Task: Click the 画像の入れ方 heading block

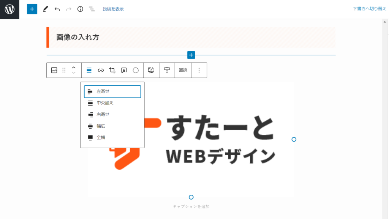Action: (191, 37)
